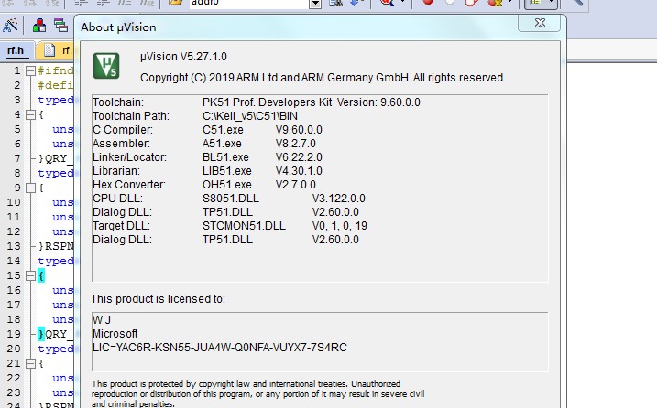Select the 'PK51 Prof. Developers Kit' toolchain value

(267, 102)
